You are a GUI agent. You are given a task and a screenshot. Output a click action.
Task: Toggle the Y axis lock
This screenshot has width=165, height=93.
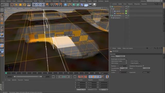[x=38, y=5]
